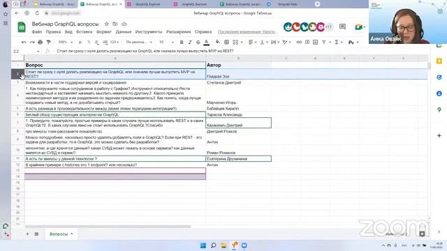Screen dimensions: 447x251
Task: Open the Файл menu
Action: pos(37,32)
